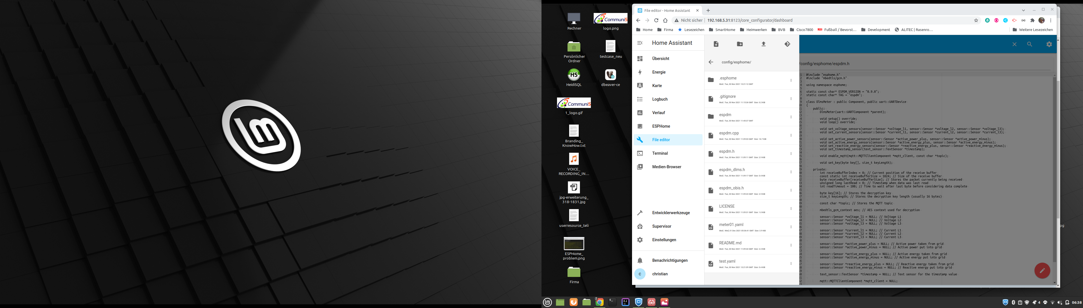This screenshot has height=308, width=1083.
Task: Close the open file with X icon
Action: pos(1014,44)
